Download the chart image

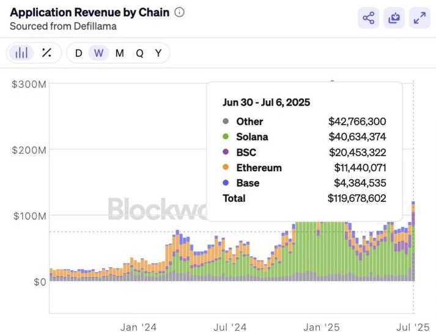[x=394, y=18]
